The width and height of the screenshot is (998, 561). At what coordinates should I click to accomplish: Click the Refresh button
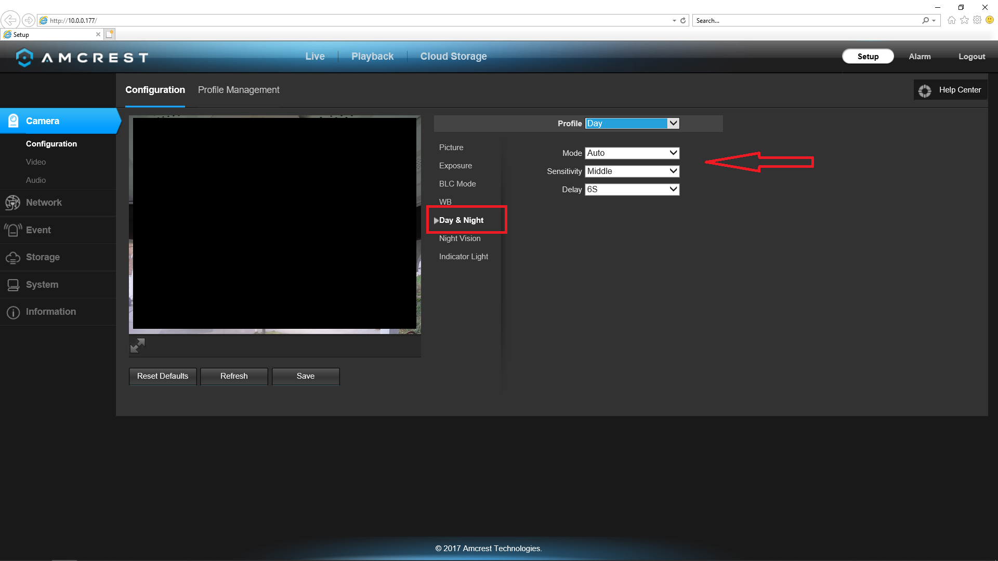pos(234,376)
